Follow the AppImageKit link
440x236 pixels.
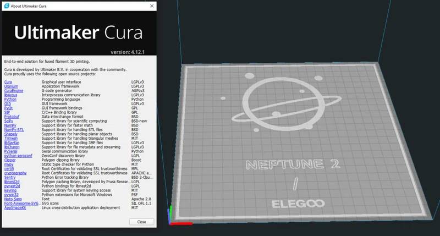[x=15, y=207]
